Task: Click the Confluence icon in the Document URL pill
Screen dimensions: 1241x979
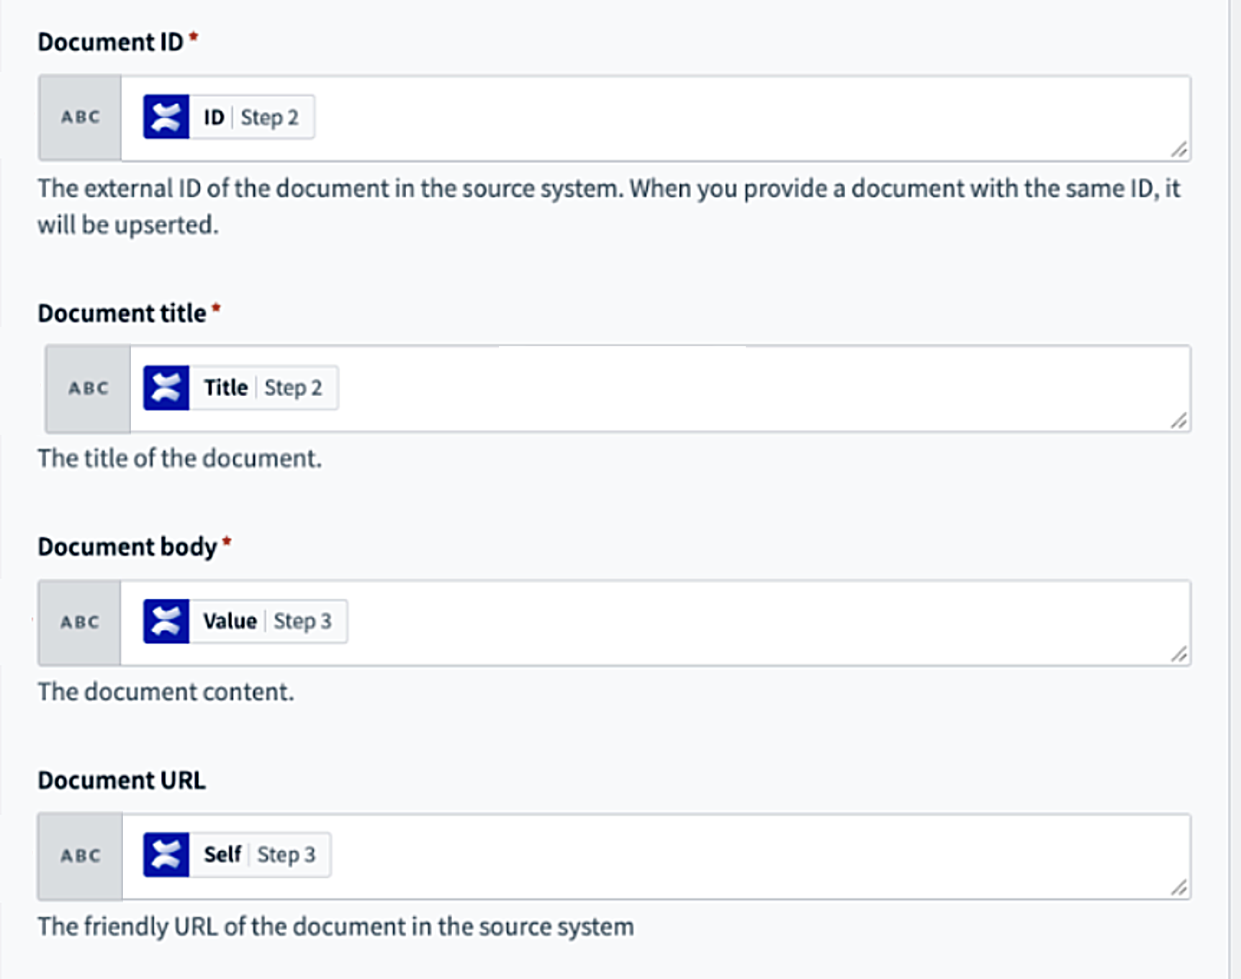Action: click(166, 855)
